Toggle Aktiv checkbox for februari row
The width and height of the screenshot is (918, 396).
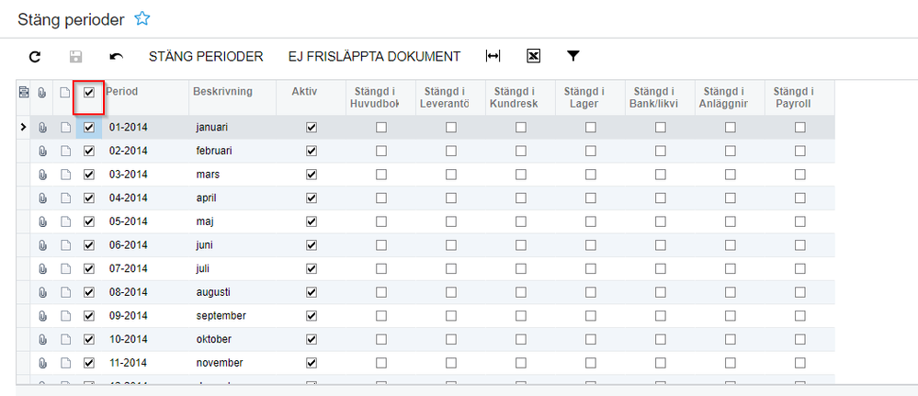pyautogui.click(x=312, y=151)
